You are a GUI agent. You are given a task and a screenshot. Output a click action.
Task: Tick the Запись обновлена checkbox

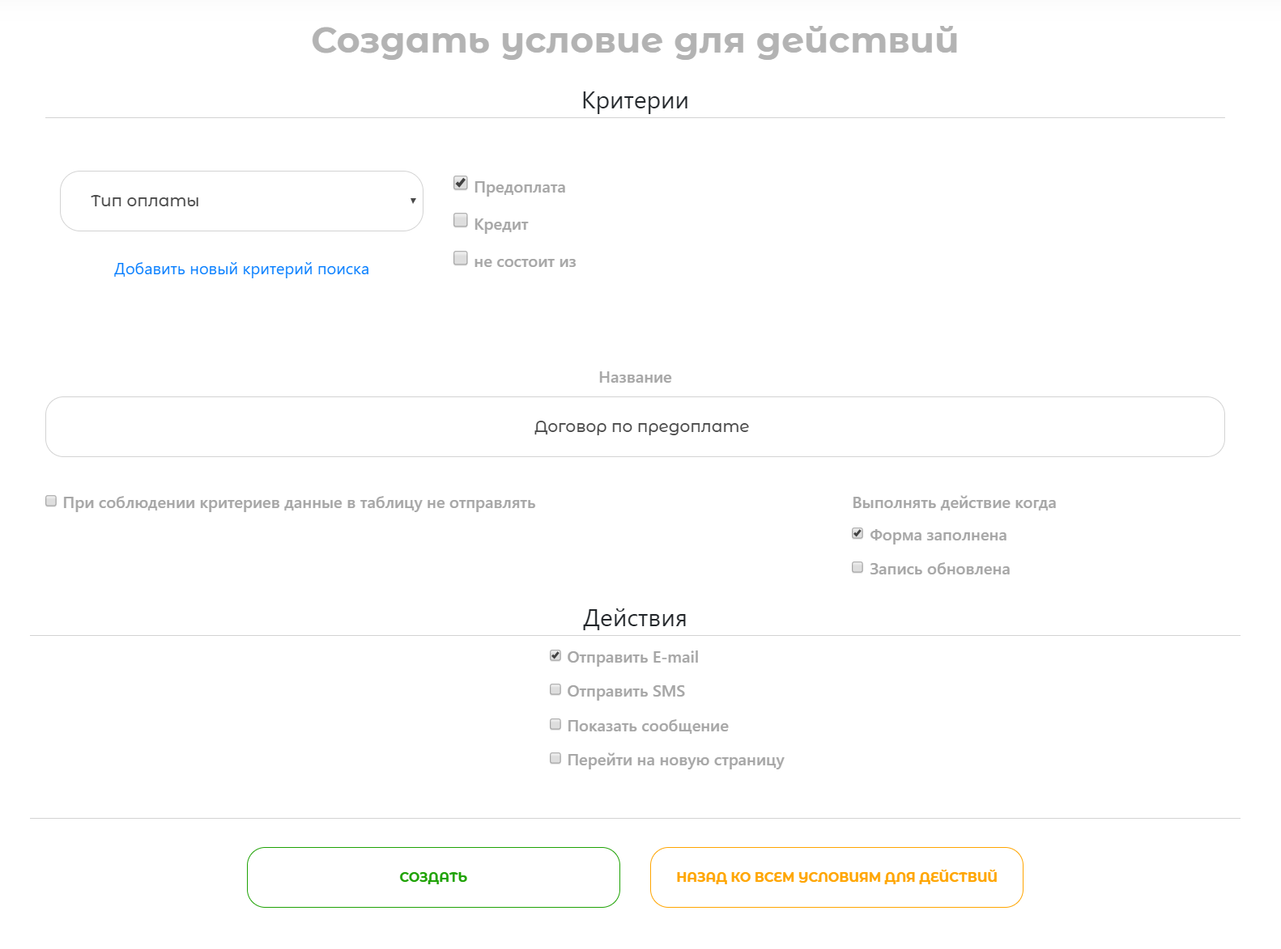(x=858, y=567)
